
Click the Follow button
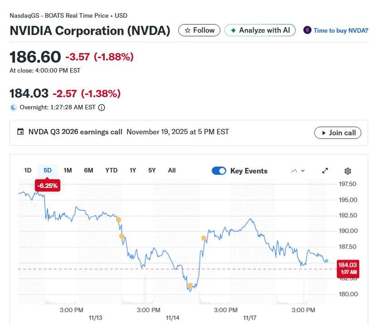click(199, 30)
